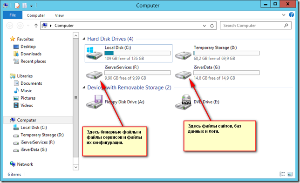Select the iSrverData (G:) drive icon
The height and width of the screenshot is (183, 300).
click(183, 75)
